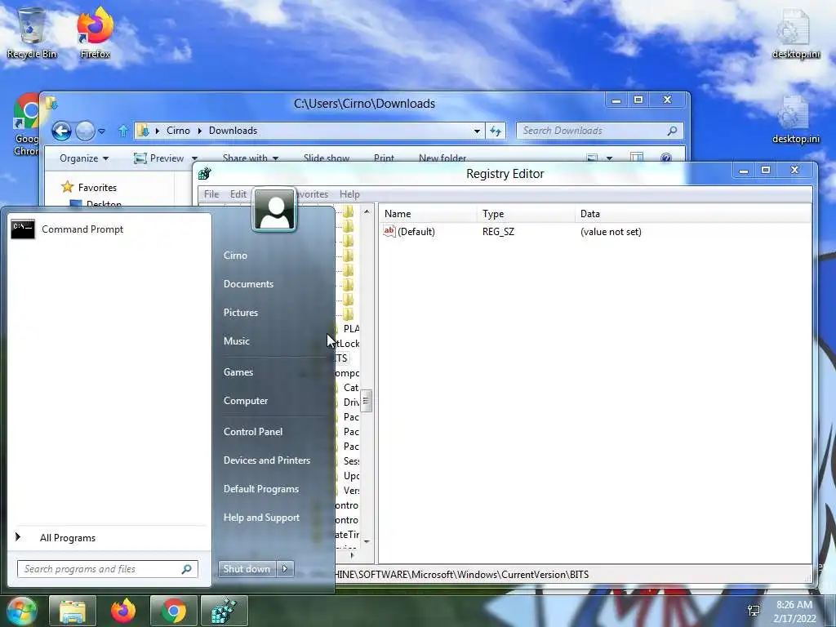Open the Share with dropdown
Image resolution: width=836 pixels, height=627 pixels.
[250, 158]
